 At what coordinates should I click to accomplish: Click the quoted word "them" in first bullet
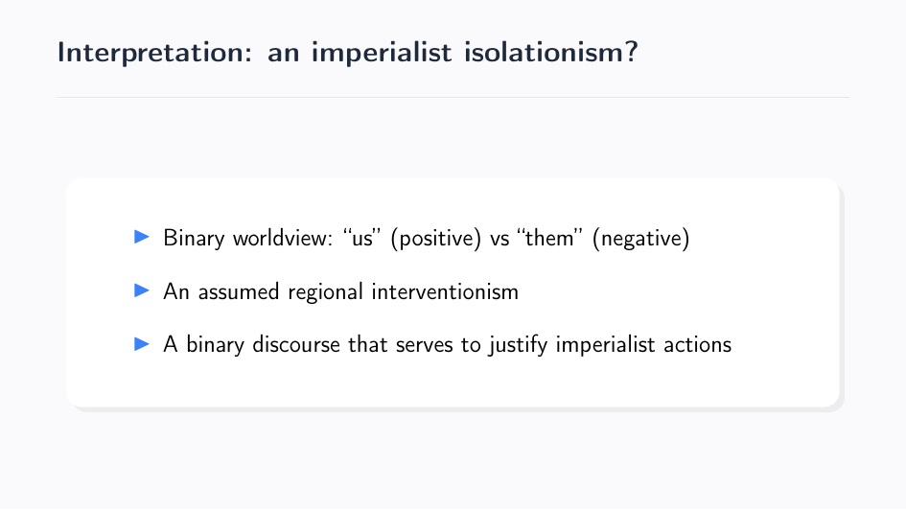pos(548,238)
